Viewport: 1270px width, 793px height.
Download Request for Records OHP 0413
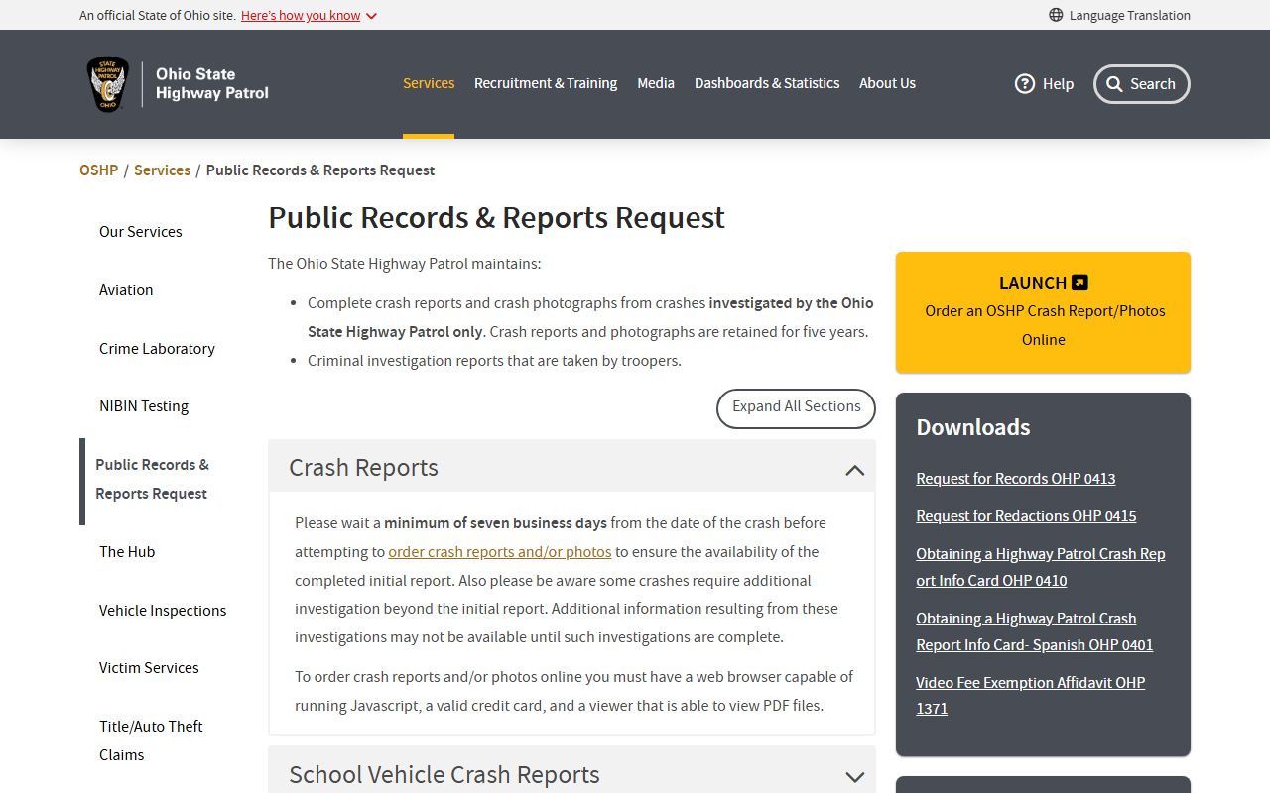1015,479
